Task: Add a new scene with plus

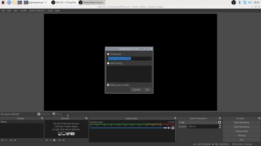Action: [x=2, y=140]
